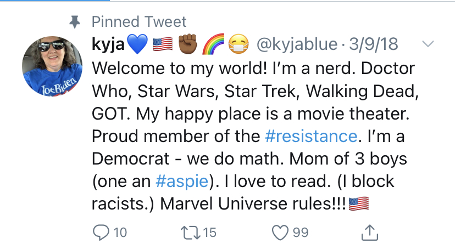455x249 pixels.
Task: Click the blue heart emoji in name
Action: (137, 44)
